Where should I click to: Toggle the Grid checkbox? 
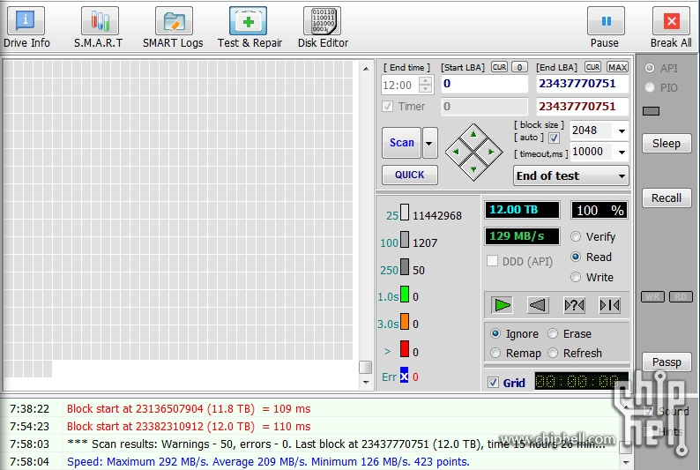pyautogui.click(x=493, y=383)
